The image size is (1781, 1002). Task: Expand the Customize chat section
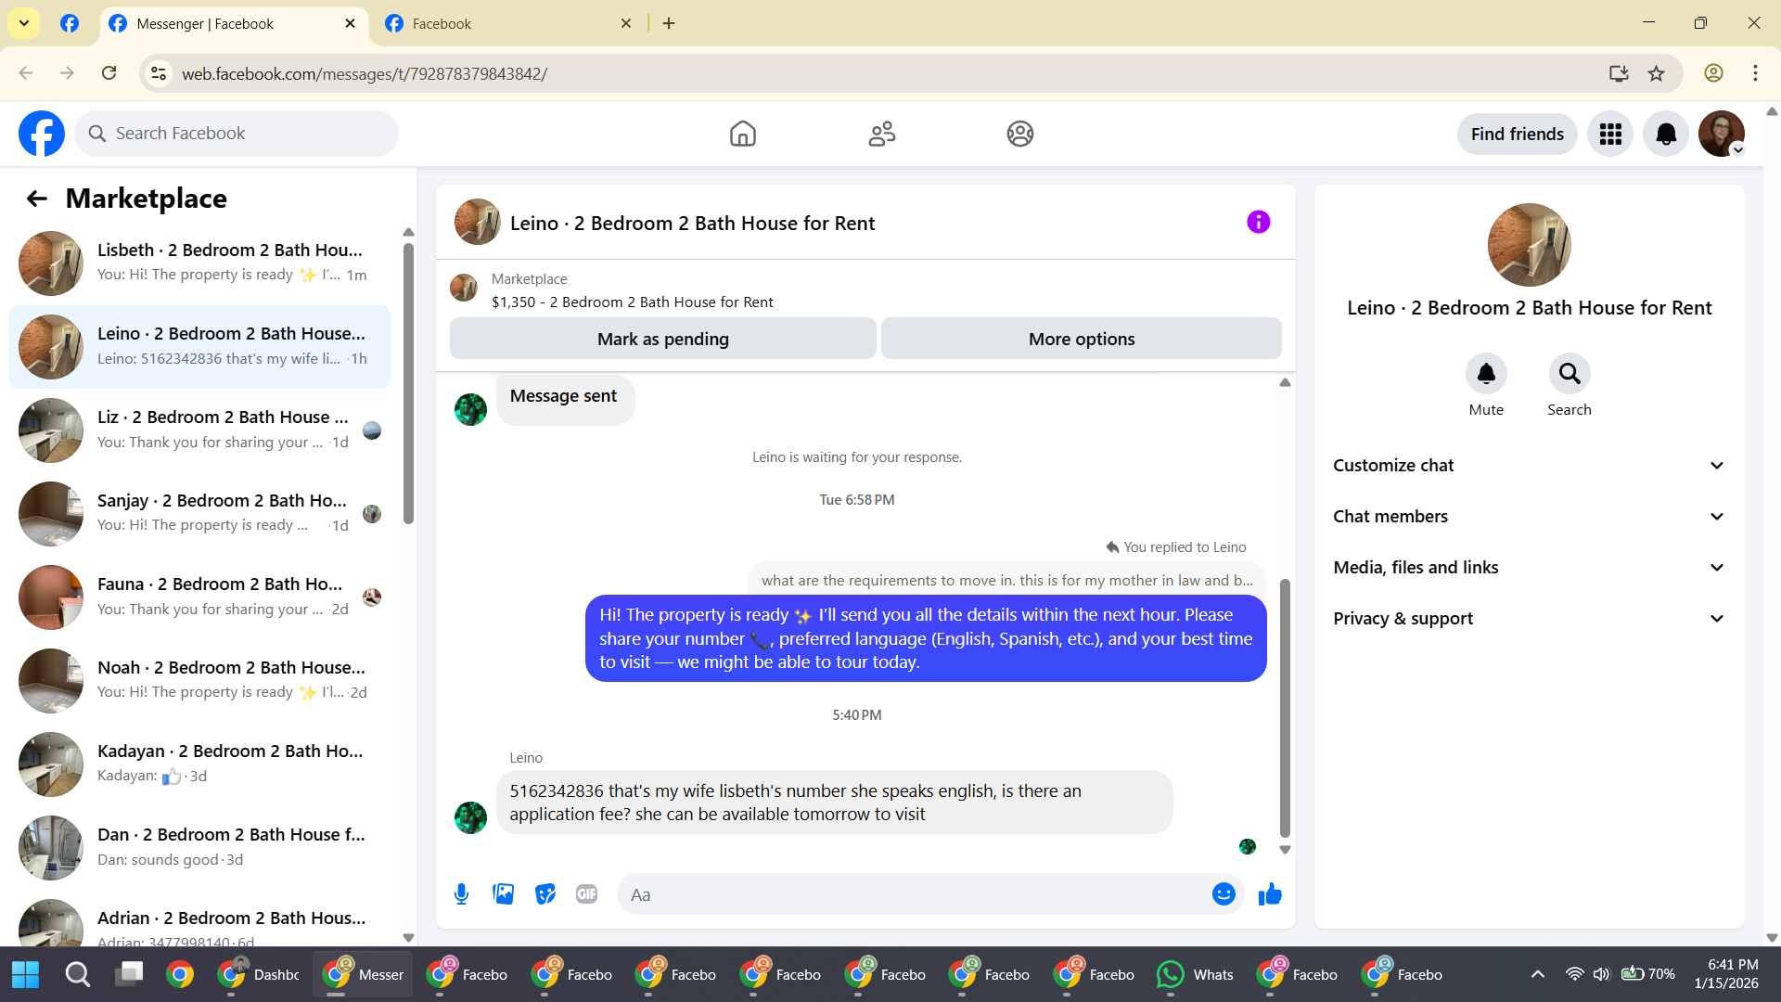click(1529, 466)
